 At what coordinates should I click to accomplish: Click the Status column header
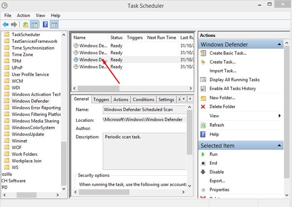click(116, 37)
